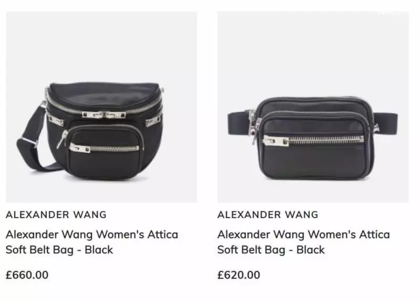Click the faint watermark above the rectangular bag

pos(393,14)
